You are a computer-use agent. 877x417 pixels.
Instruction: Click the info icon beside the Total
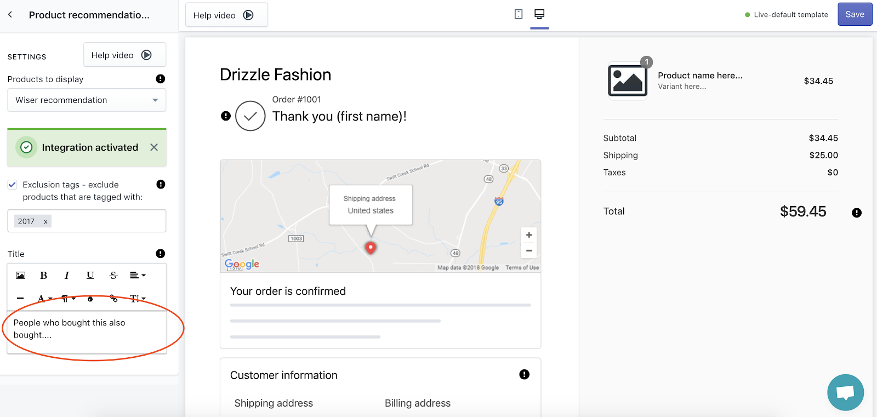[857, 213]
